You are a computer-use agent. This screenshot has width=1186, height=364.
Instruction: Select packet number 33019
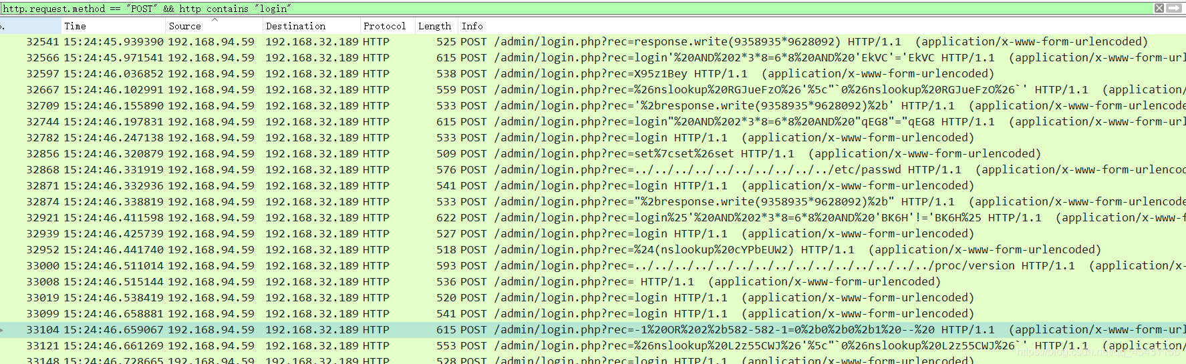click(593, 297)
